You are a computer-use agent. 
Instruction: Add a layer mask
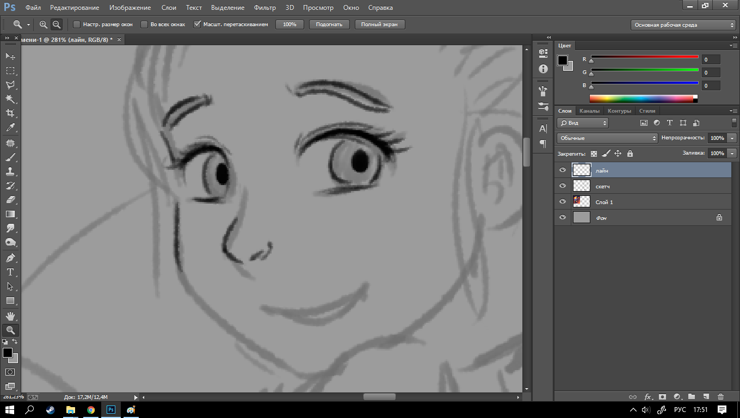point(662,397)
